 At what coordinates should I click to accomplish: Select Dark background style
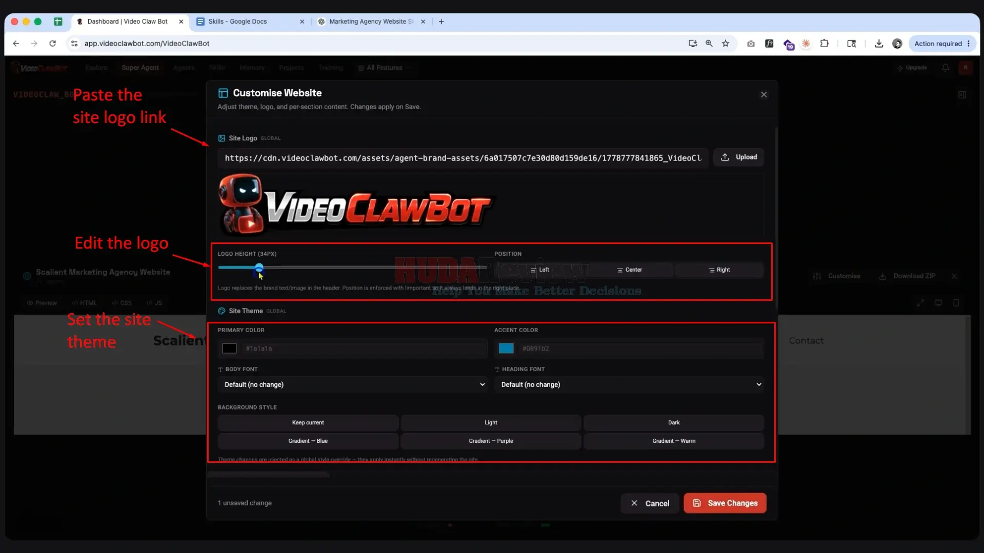tap(674, 423)
